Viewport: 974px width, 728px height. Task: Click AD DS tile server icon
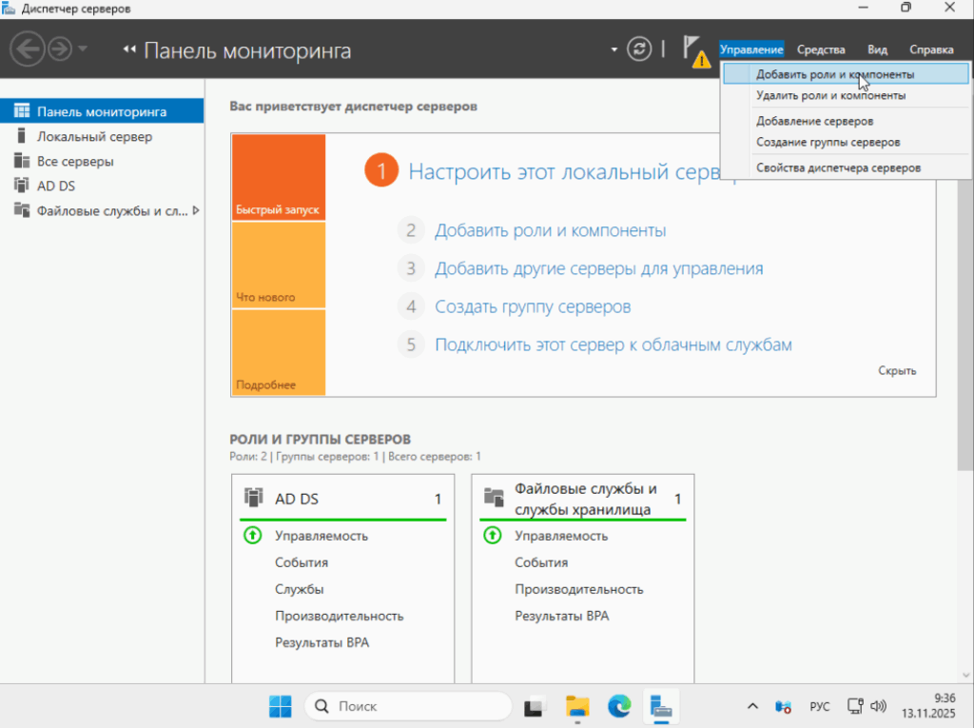[x=253, y=498]
